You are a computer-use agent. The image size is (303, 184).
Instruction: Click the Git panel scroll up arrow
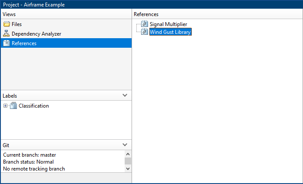click(128, 154)
